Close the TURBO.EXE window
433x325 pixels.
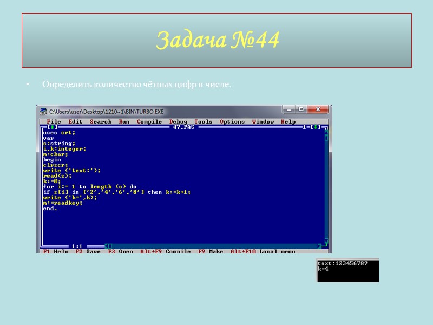click(318, 109)
